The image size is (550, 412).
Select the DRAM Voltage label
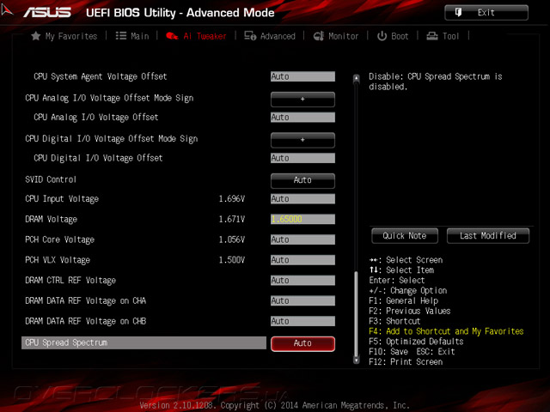52,220
